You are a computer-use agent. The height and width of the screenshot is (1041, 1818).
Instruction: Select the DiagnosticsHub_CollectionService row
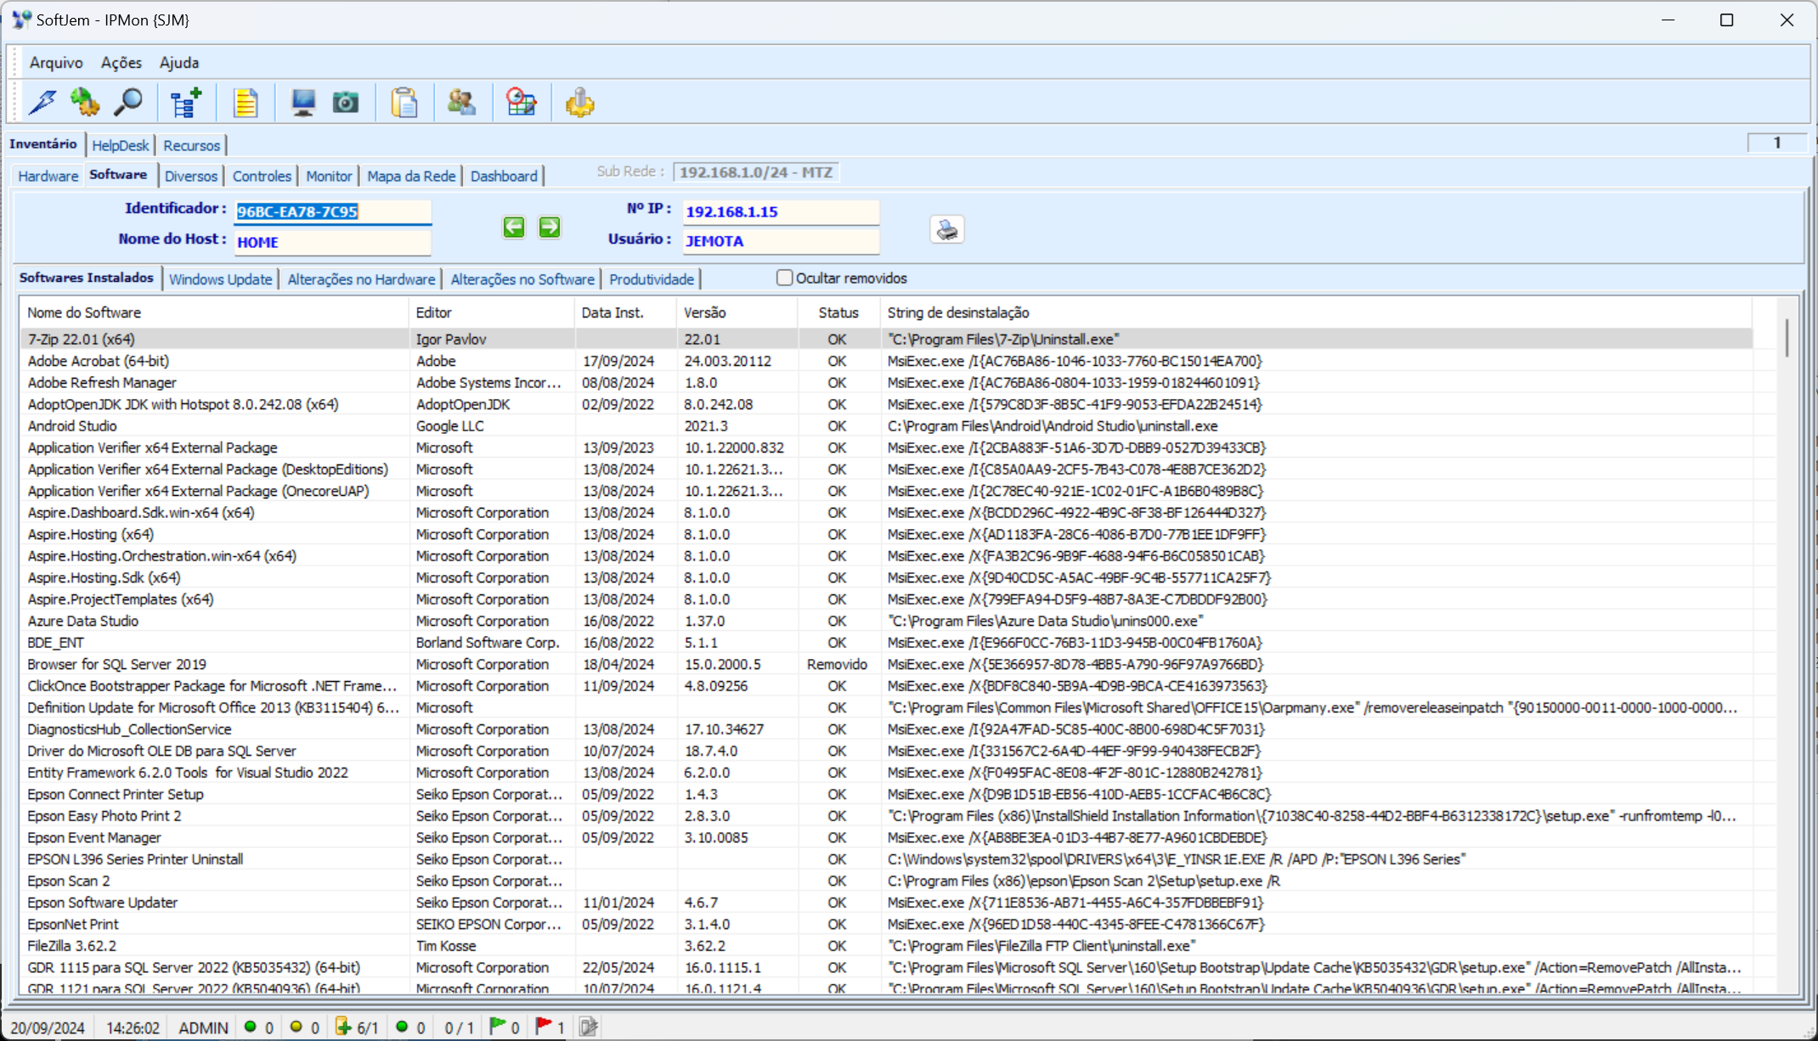pyautogui.click(x=886, y=729)
